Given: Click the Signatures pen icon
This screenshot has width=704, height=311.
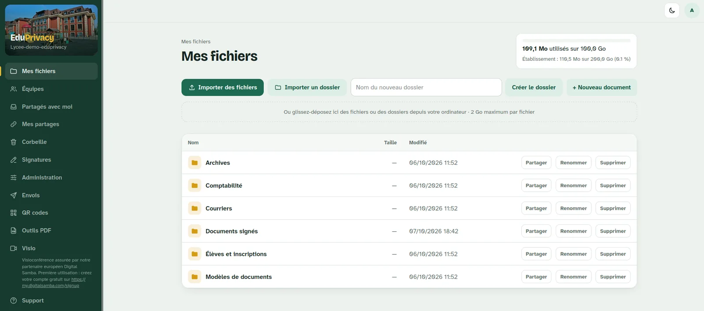Looking at the screenshot, I should click(14, 160).
